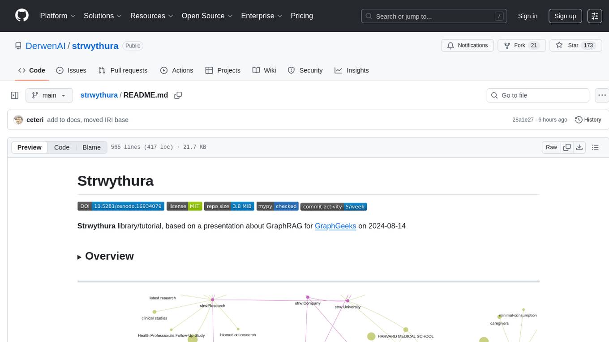Open the README outline list
609x342 pixels.
point(595,147)
